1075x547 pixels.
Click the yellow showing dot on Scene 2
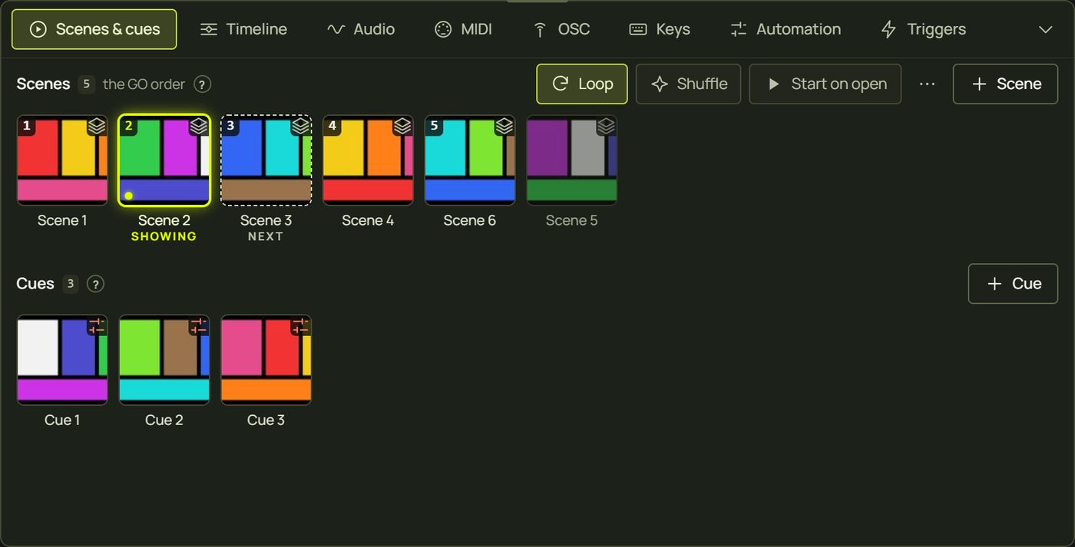(129, 196)
